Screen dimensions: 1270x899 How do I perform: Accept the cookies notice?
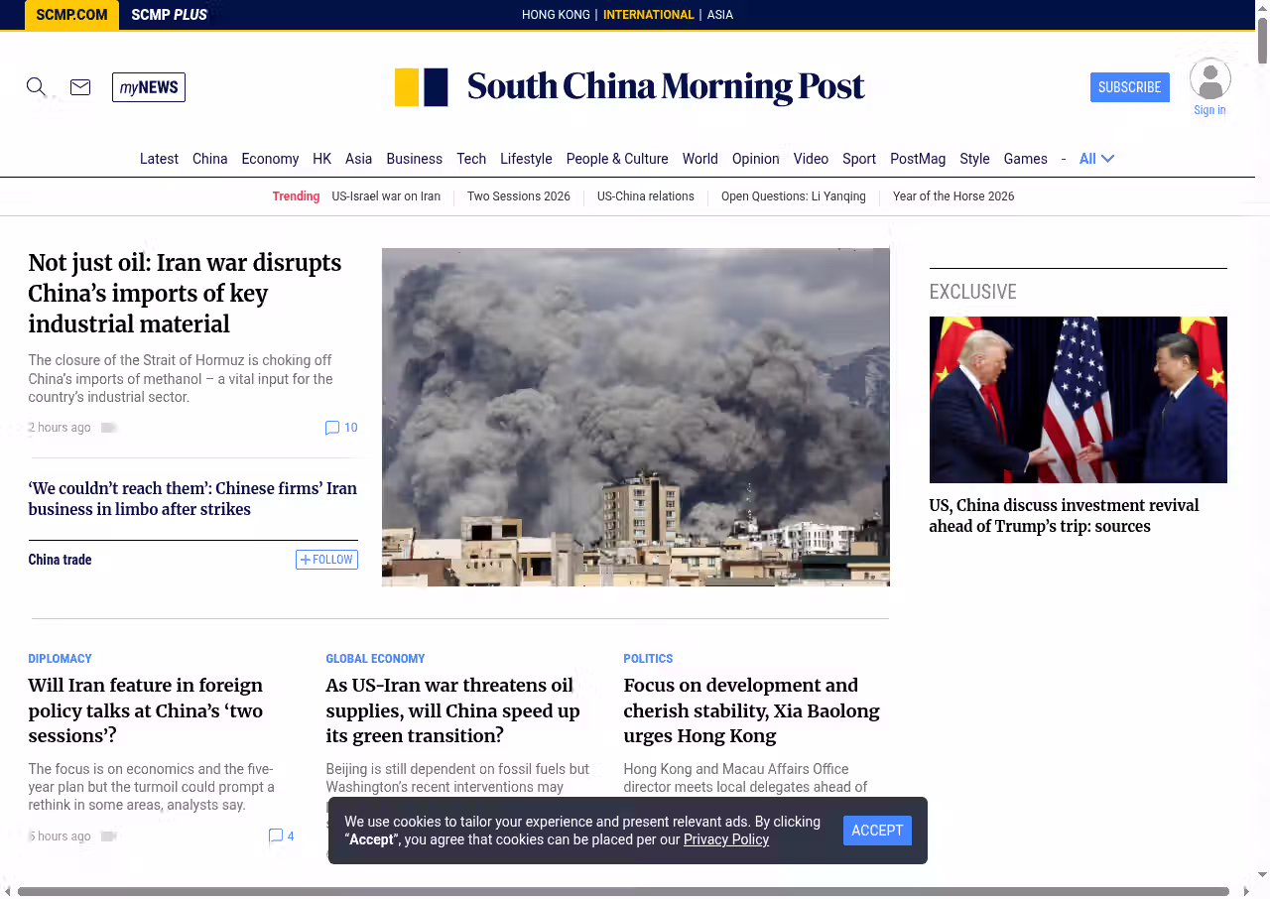[877, 831]
